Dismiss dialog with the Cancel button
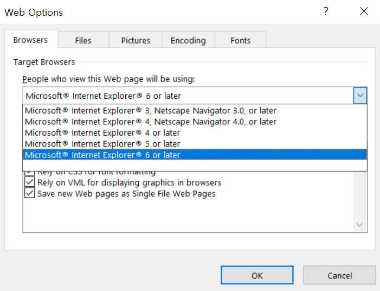This screenshot has height=291, width=380. tap(339, 275)
